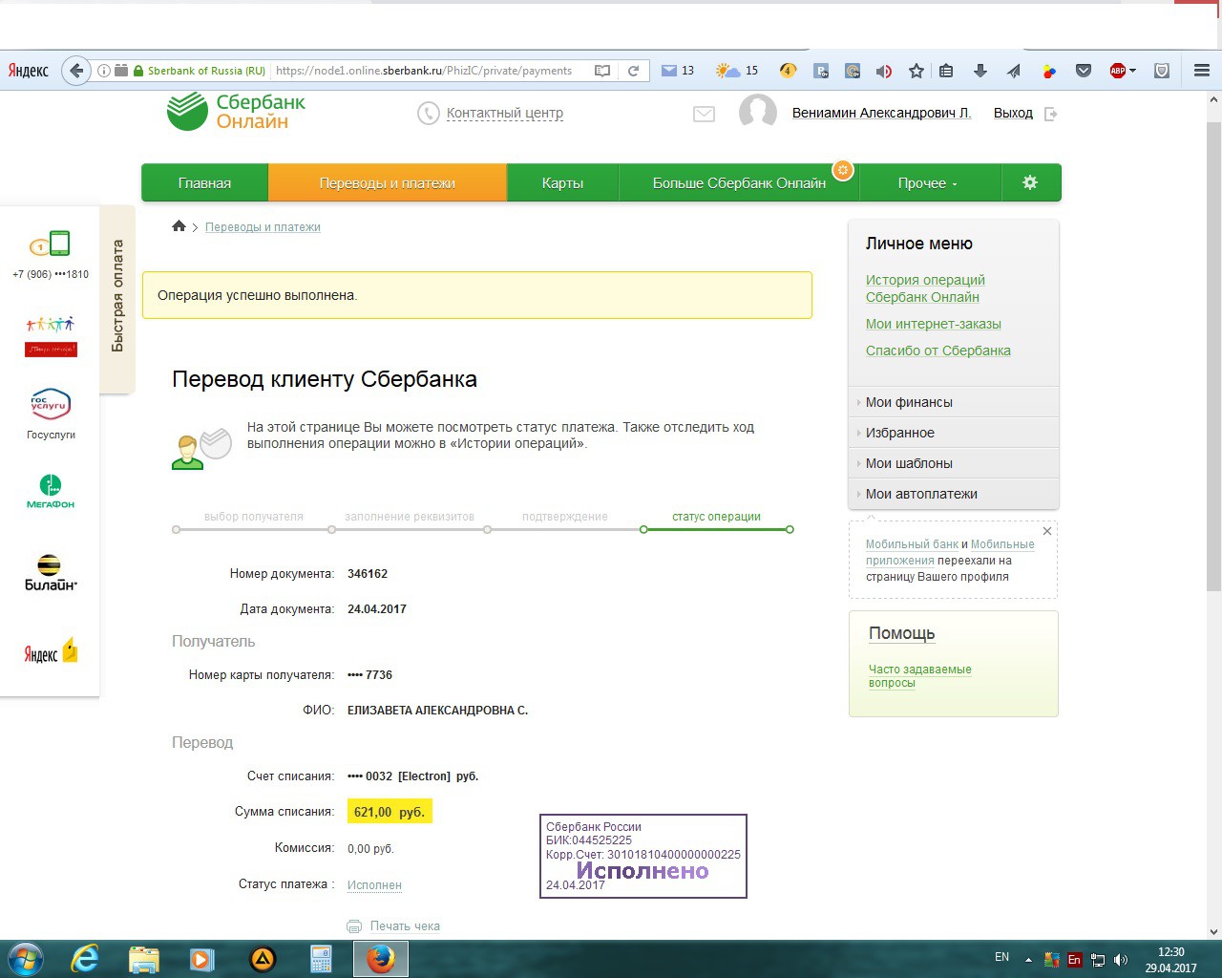Open Карты tab
1222x978 pixels.
562,182
